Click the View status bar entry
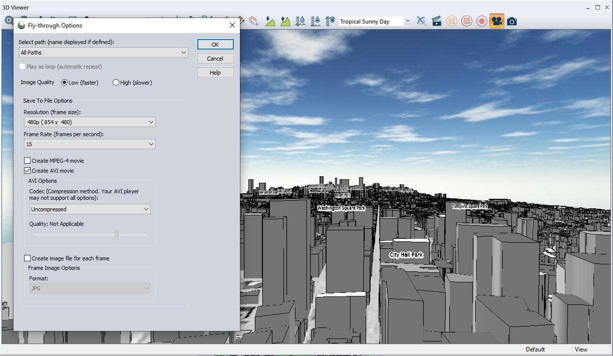Viewport: 613px width, 356px height. [x=581, y=349]
